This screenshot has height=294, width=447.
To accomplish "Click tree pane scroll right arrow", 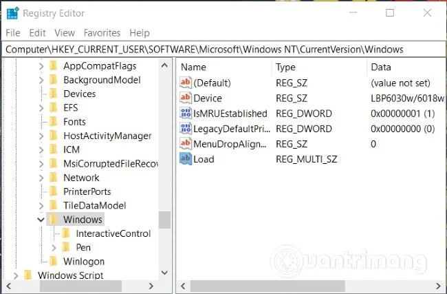I will pyautogui.click(x=151, y=286).
